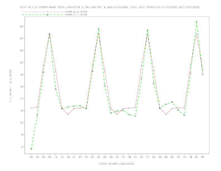Click the x-axis tick label 54
The width and height of the screenshot is (221, 171).
click(141, 157)
